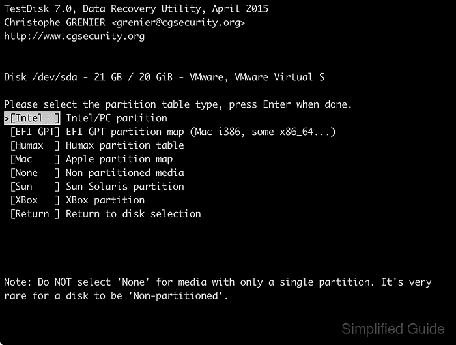Viewport: 456px width, 345px height.
Task: Click the 'Apple partition map' description
Action: [119, 160]
